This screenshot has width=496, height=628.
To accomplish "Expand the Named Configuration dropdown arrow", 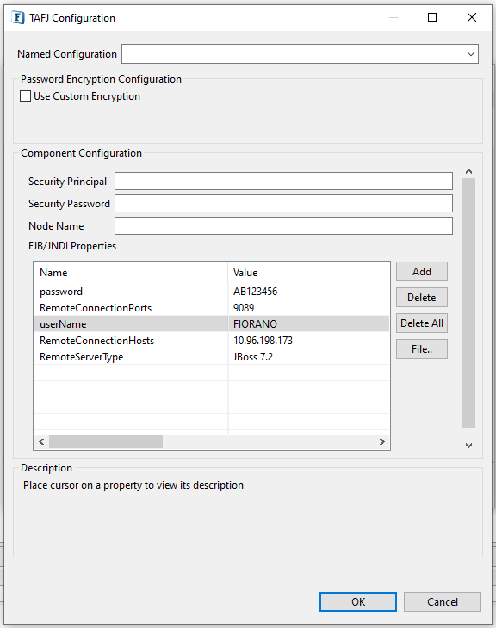I will tap(471, 54).
